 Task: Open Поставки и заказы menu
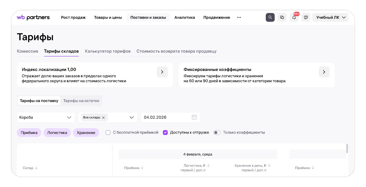coord(148,17)
